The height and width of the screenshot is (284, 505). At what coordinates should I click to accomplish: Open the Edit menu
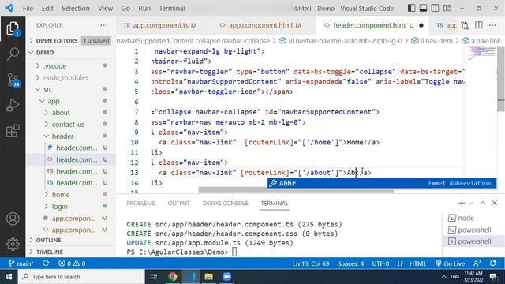click(47, 9)
